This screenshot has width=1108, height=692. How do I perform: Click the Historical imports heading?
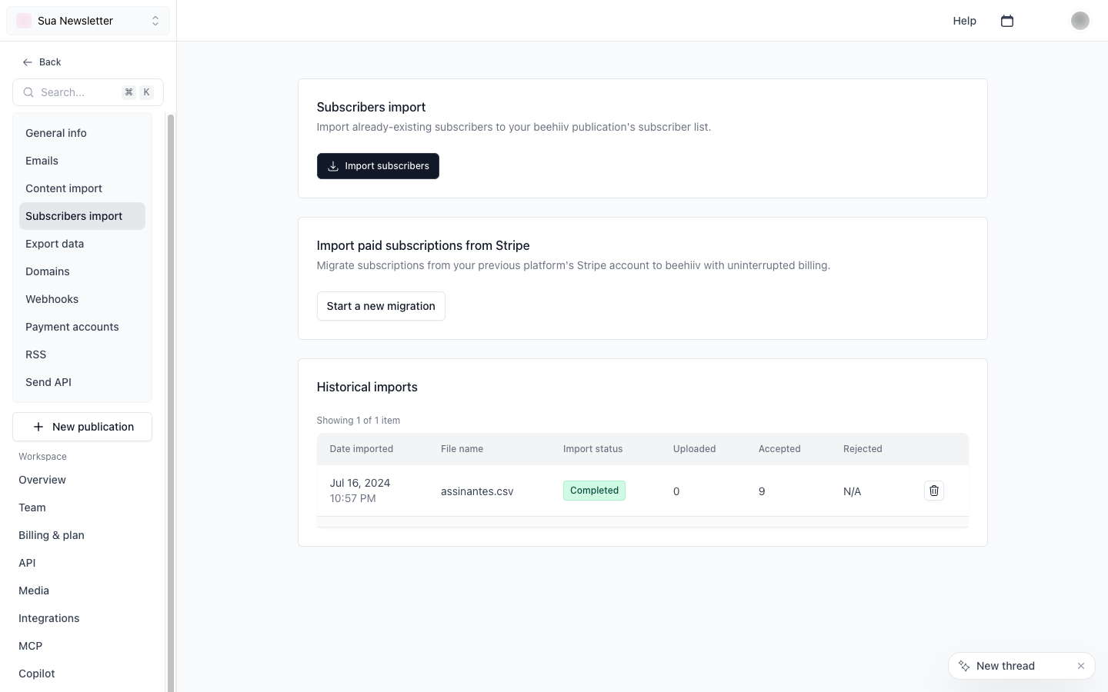367,387
